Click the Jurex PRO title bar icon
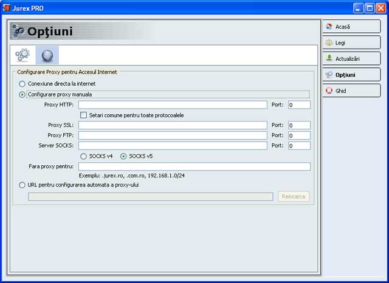Screen dimensions: 389x283 tap(7, 8)
